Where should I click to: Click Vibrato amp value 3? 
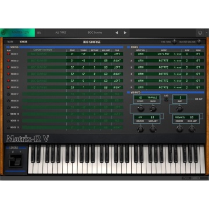(180, 98)
